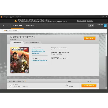The height and width of the screenshot is (108, 108).
Task: Go forward with the right navigation arrow
Action: (x=7, y=25)
